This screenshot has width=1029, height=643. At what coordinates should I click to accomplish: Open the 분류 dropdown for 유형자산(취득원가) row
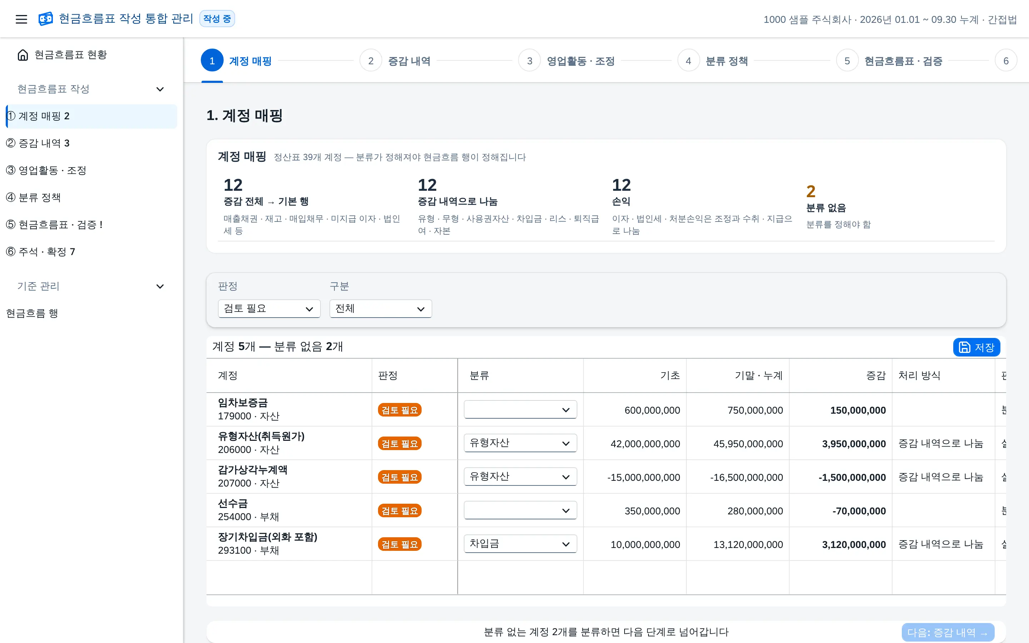tap(520, 443)
